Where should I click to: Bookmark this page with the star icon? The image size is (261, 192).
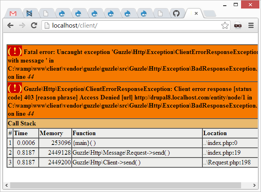[225, 26]
